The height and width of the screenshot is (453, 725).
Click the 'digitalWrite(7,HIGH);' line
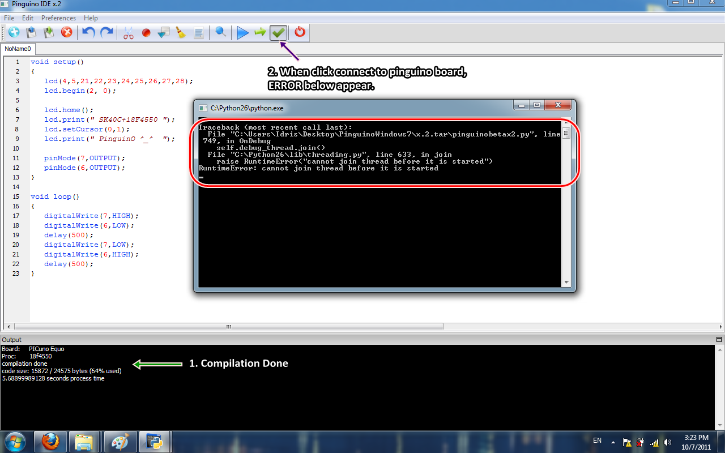tap(92, 216)
